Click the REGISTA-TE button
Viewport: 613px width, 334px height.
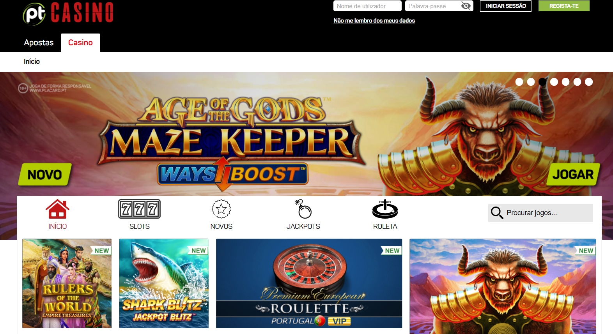coord(564,6)
